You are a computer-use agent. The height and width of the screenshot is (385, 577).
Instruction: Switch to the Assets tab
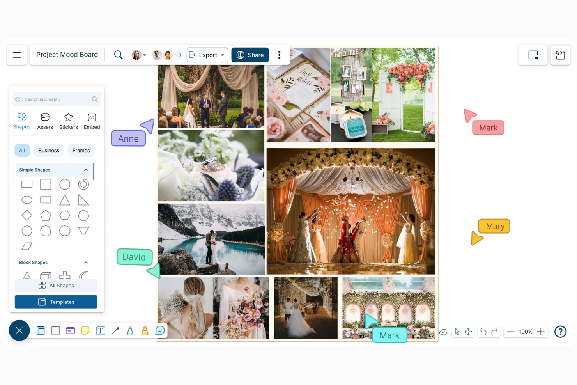[45, 121]
